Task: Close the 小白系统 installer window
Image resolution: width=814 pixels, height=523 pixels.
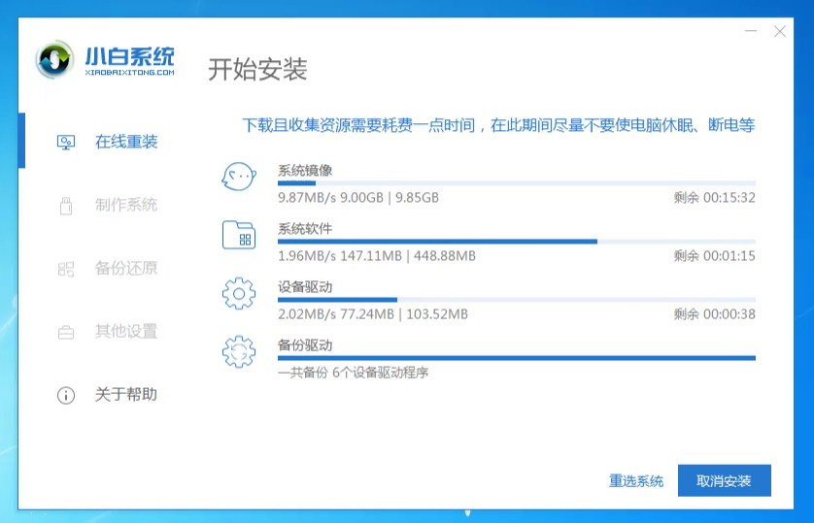Action: [x=780, y=31]
